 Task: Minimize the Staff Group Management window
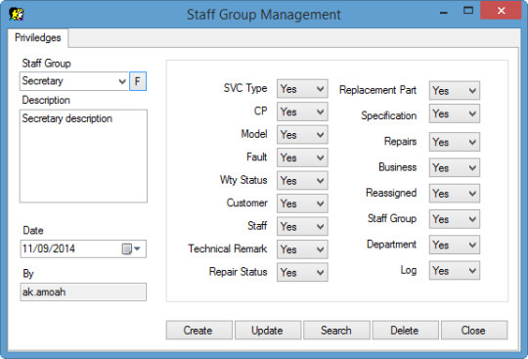point(444,12)
